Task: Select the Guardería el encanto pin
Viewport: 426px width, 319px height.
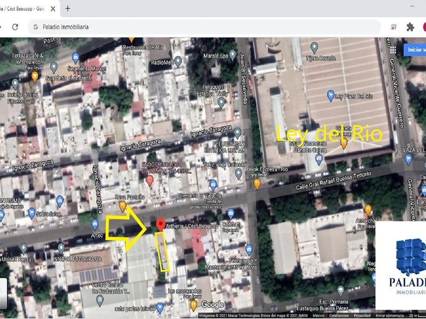Action: (54, 67)
